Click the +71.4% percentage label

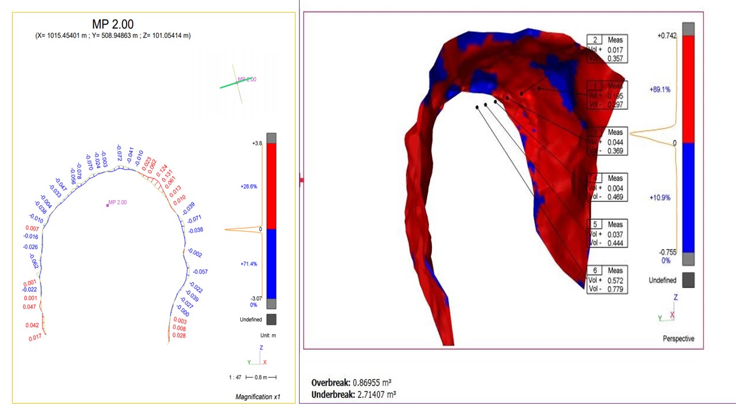(x=248, y=264)
